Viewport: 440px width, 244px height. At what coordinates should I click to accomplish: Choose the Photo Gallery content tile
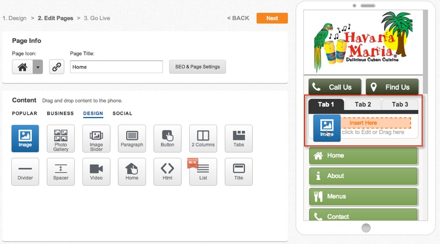61,139
